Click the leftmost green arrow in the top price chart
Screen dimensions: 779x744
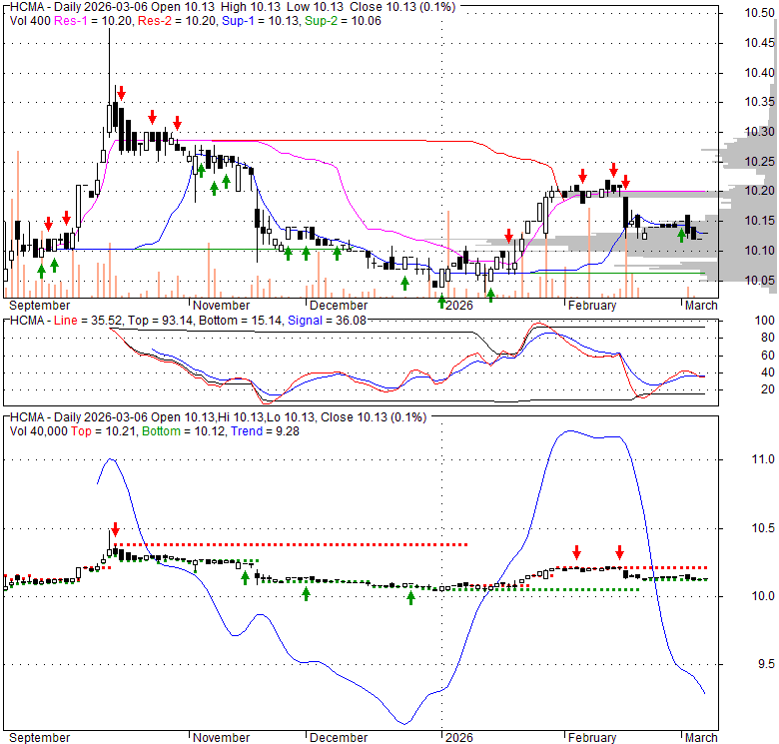(41, 270)
